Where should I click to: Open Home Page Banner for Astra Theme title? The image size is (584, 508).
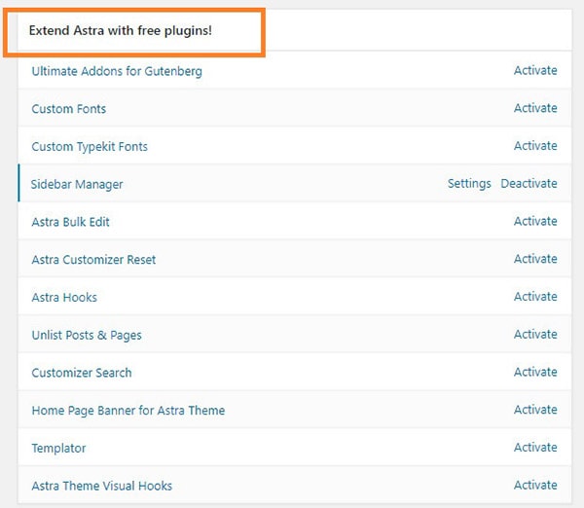[x=128, y=410]
